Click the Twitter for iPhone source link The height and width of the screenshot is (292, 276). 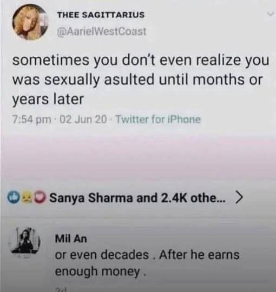[x=159, y=120]
